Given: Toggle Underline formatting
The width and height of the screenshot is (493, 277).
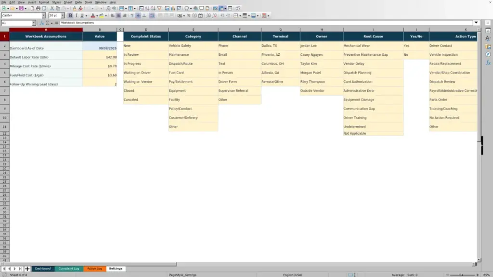Looking at the screenshot, I should (82, 15).
